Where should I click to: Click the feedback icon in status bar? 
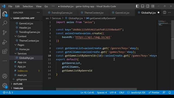pos(164,93)
